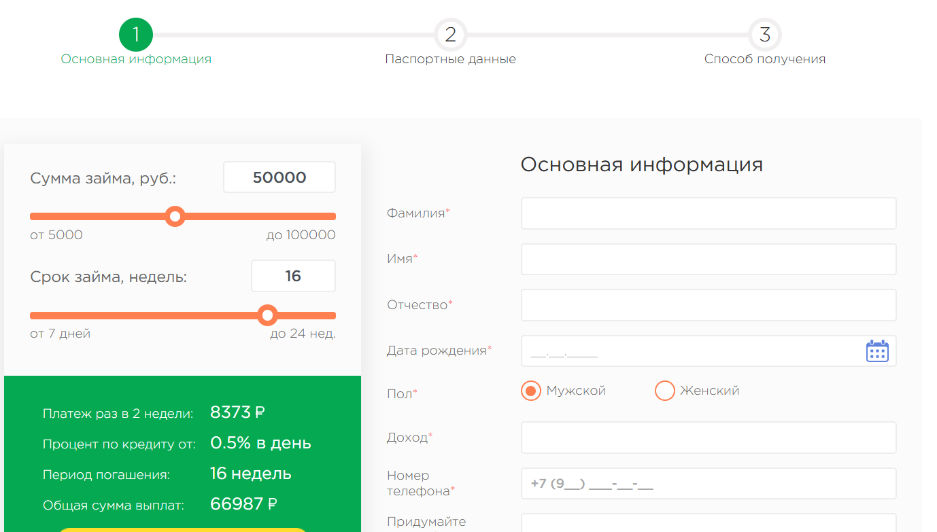937x532 pixels.
Task: Focus the Доход input field
Action: (x=709, y=438)
